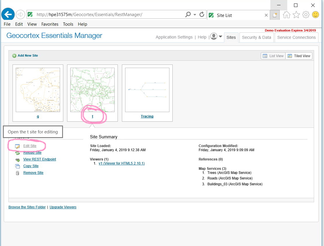Click the browser Home icon
This screenshot has width=324, height=246.
coord(286,15)
